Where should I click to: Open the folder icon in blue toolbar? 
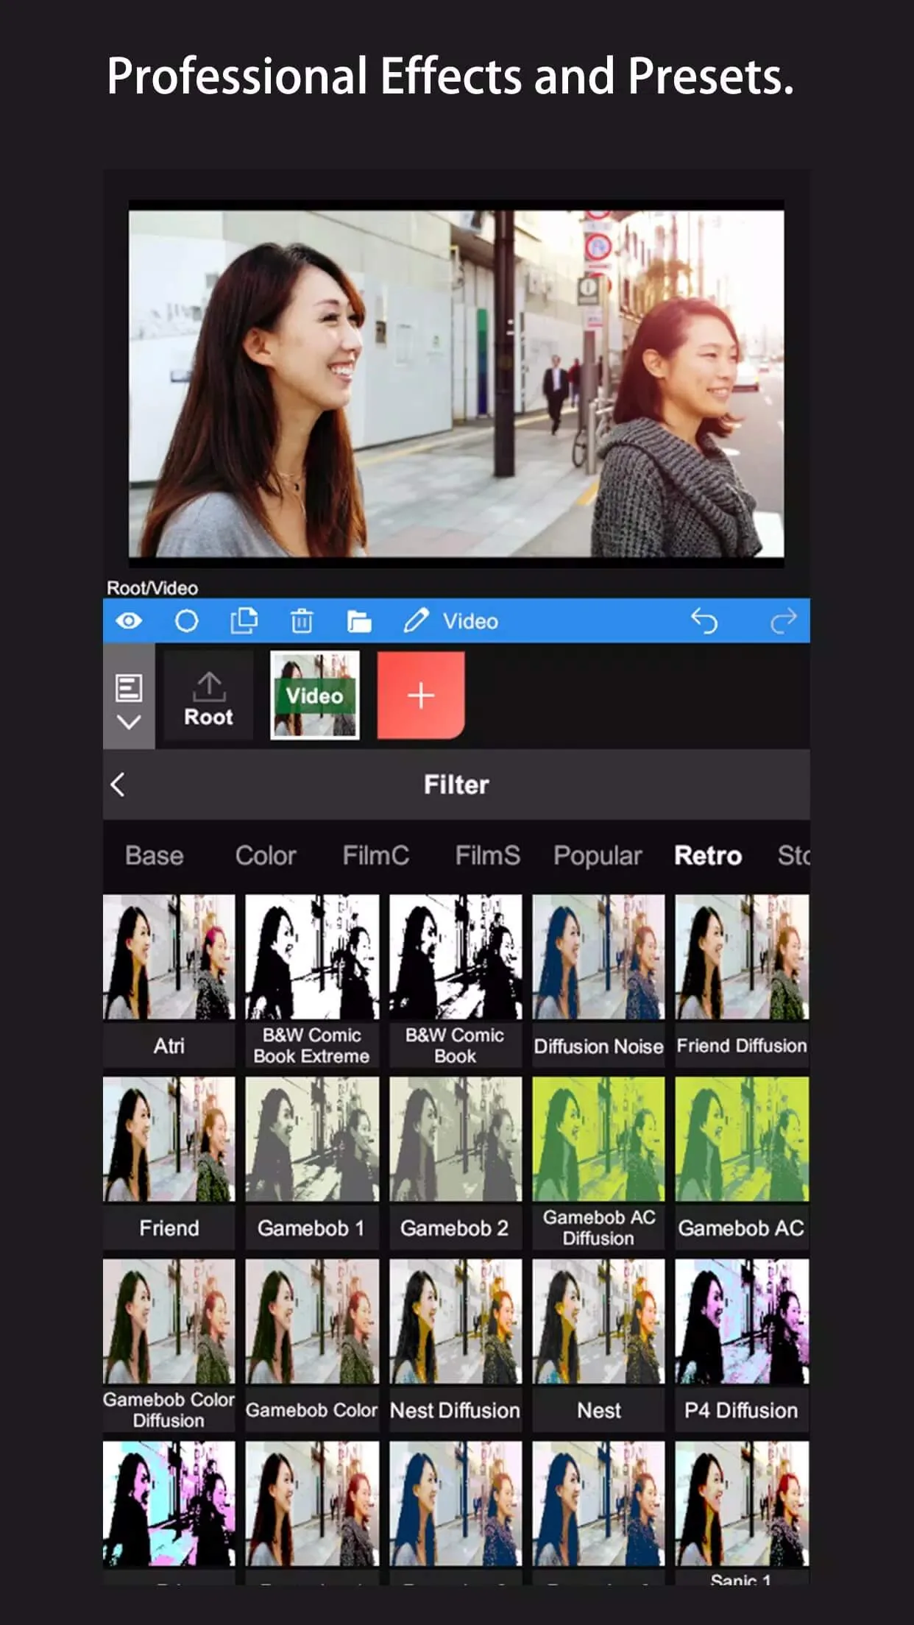tap(359, 621)
